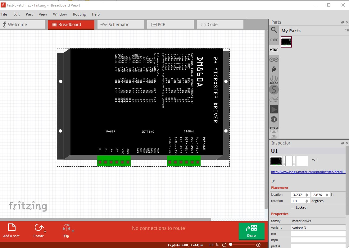
Task: Click the canvas vertical scrollbar
Action: click(x=266, y=119)
